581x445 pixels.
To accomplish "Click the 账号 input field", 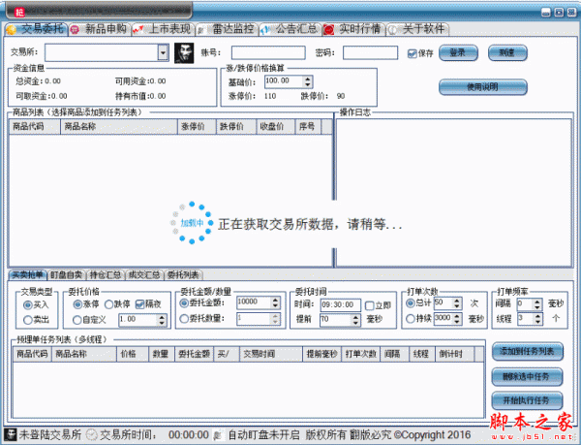I will point(268,52).
